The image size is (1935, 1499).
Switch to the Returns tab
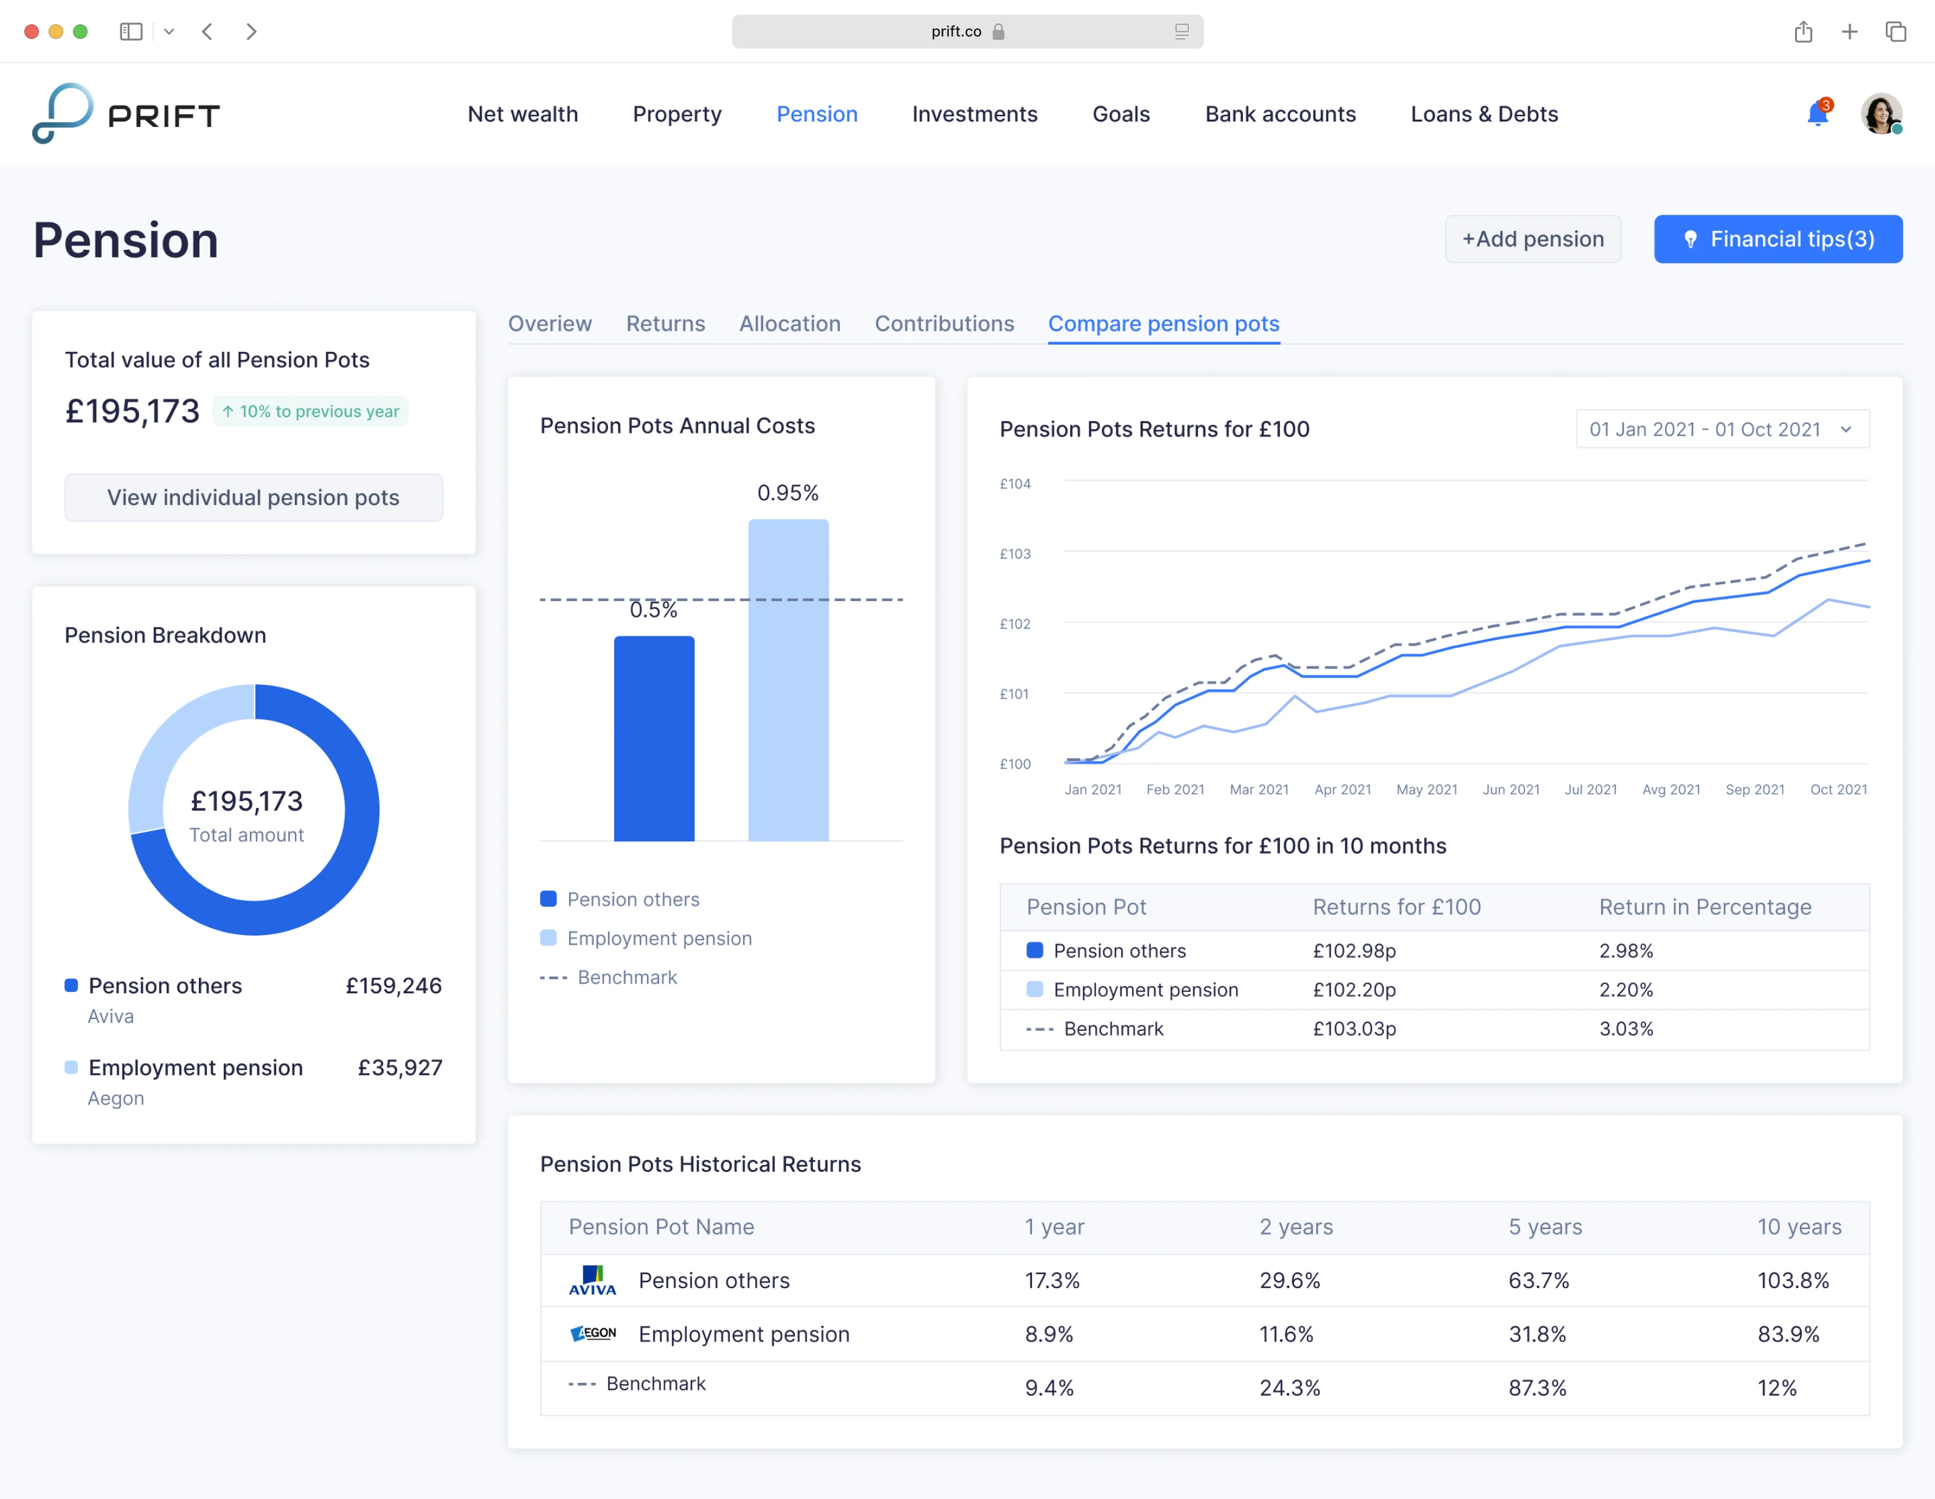[x=665, y=324]
